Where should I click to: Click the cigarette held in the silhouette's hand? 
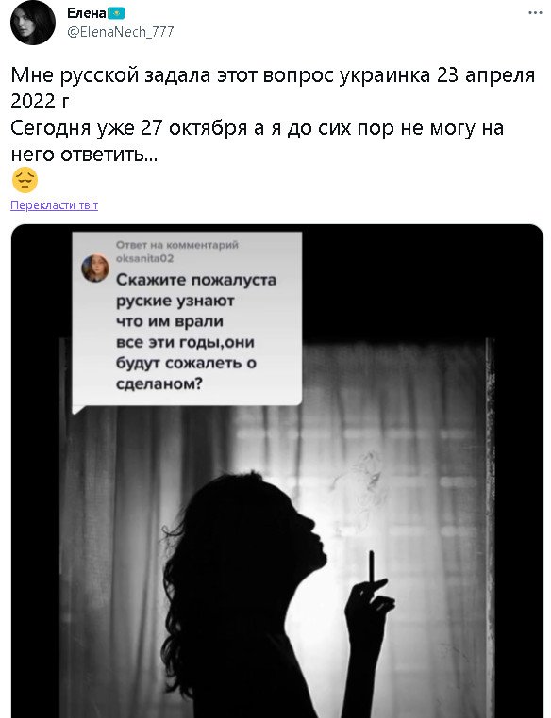(372, 567)
